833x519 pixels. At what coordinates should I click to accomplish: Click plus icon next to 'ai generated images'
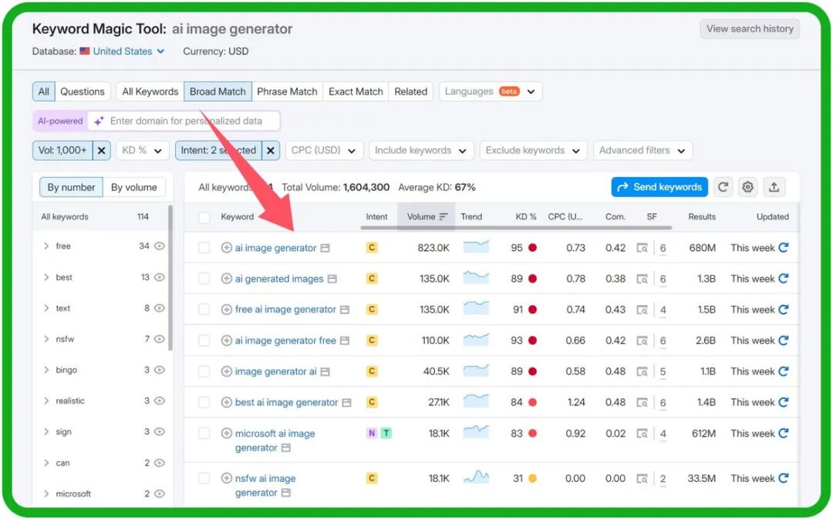227,279
